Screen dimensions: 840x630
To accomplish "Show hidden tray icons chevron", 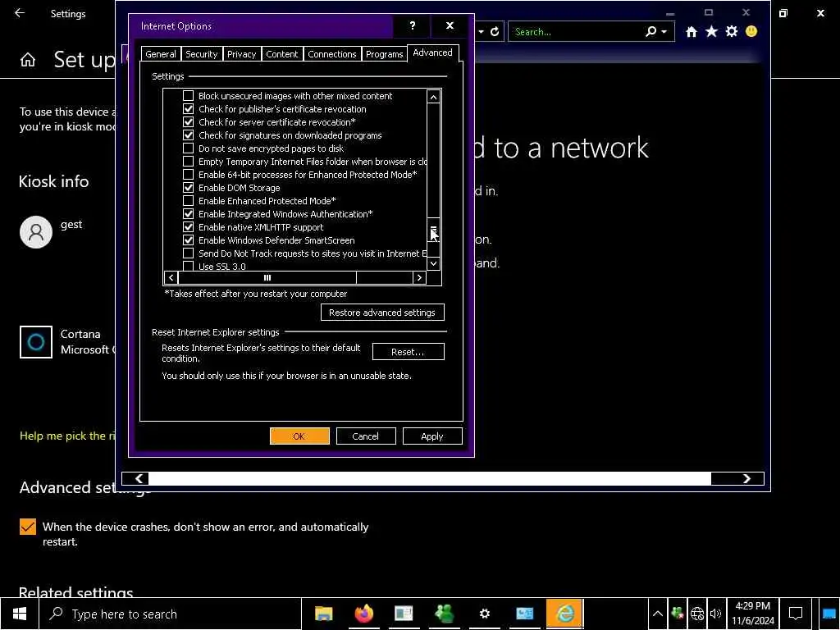I will click(657, 614).
